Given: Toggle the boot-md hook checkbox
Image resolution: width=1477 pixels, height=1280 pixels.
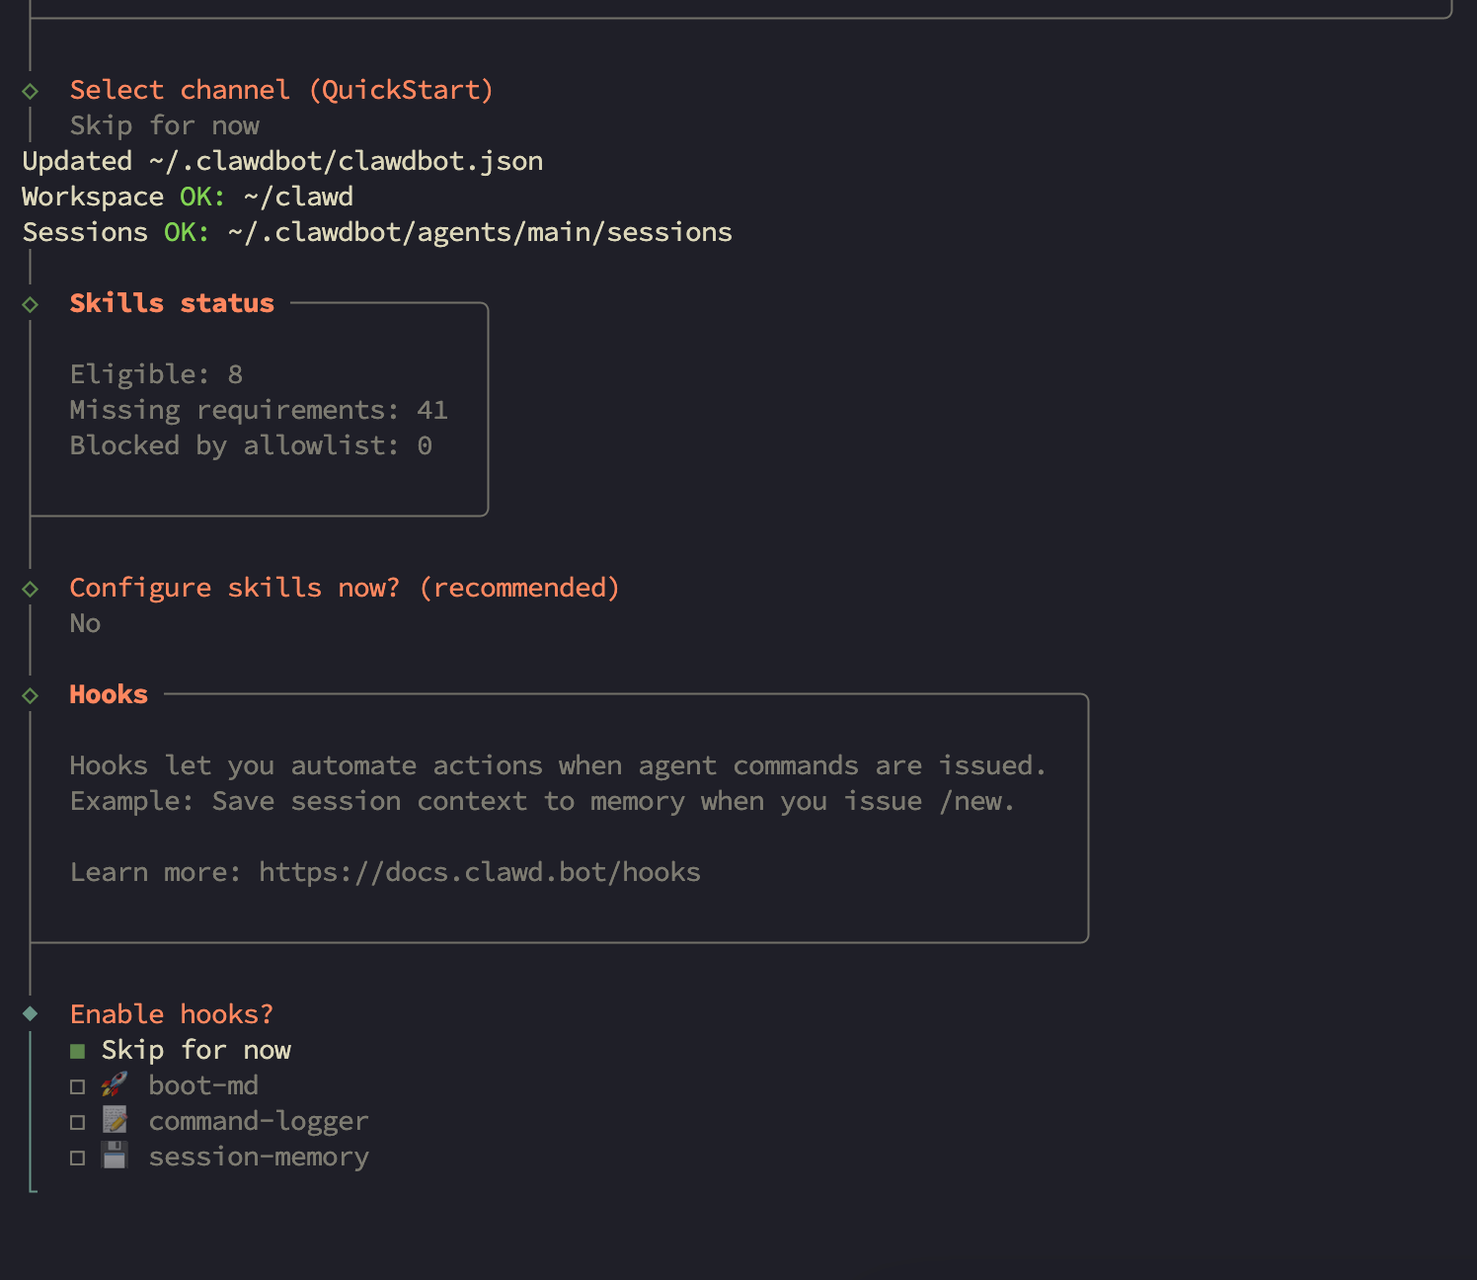Looking at the screenshot, I should 78,1086.
